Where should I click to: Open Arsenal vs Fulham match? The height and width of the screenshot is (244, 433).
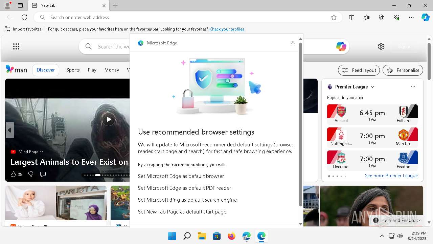[372, 114]
